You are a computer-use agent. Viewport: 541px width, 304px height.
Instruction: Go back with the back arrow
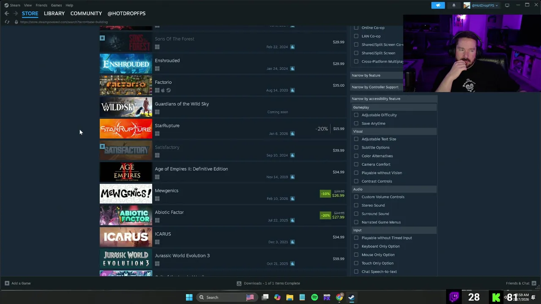7,14
